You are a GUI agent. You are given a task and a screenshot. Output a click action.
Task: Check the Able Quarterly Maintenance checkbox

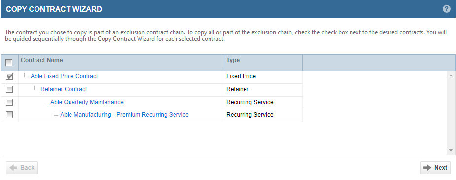point(9,102)
